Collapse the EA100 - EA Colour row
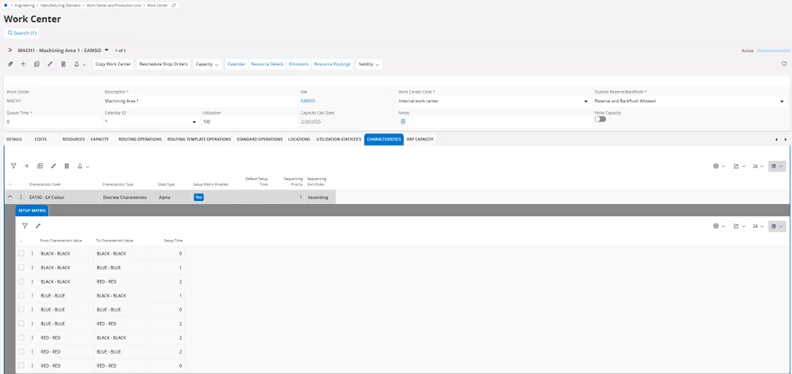 pos(11,197)
